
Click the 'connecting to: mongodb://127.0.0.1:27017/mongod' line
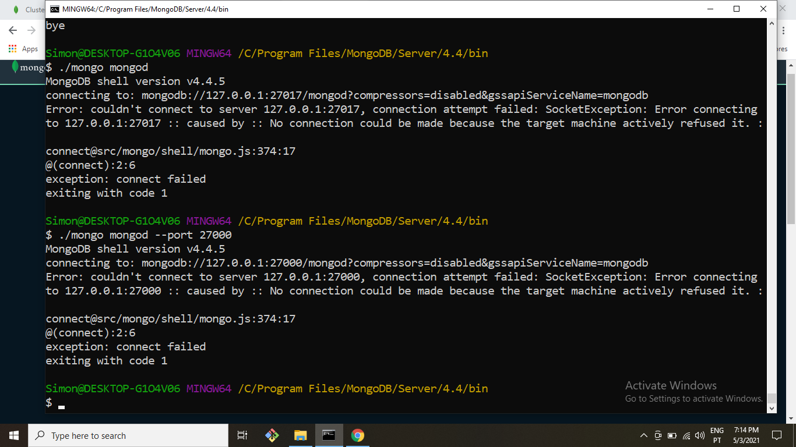coord(347,95)
